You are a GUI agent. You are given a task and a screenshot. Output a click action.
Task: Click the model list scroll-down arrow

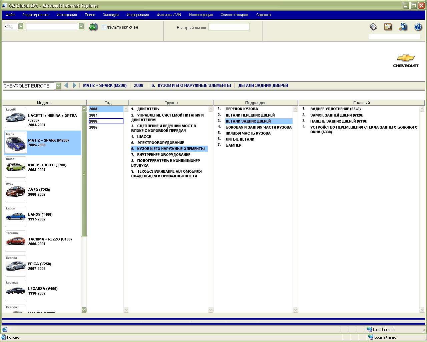pos(84,310)
